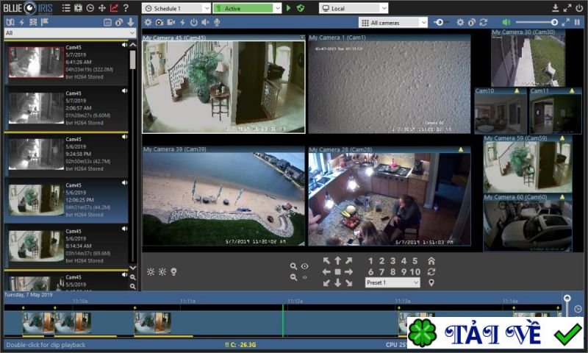This screenshot has height=353, width=588.
Task: Open the red statistics graph icon
Action: click(114, 8)
